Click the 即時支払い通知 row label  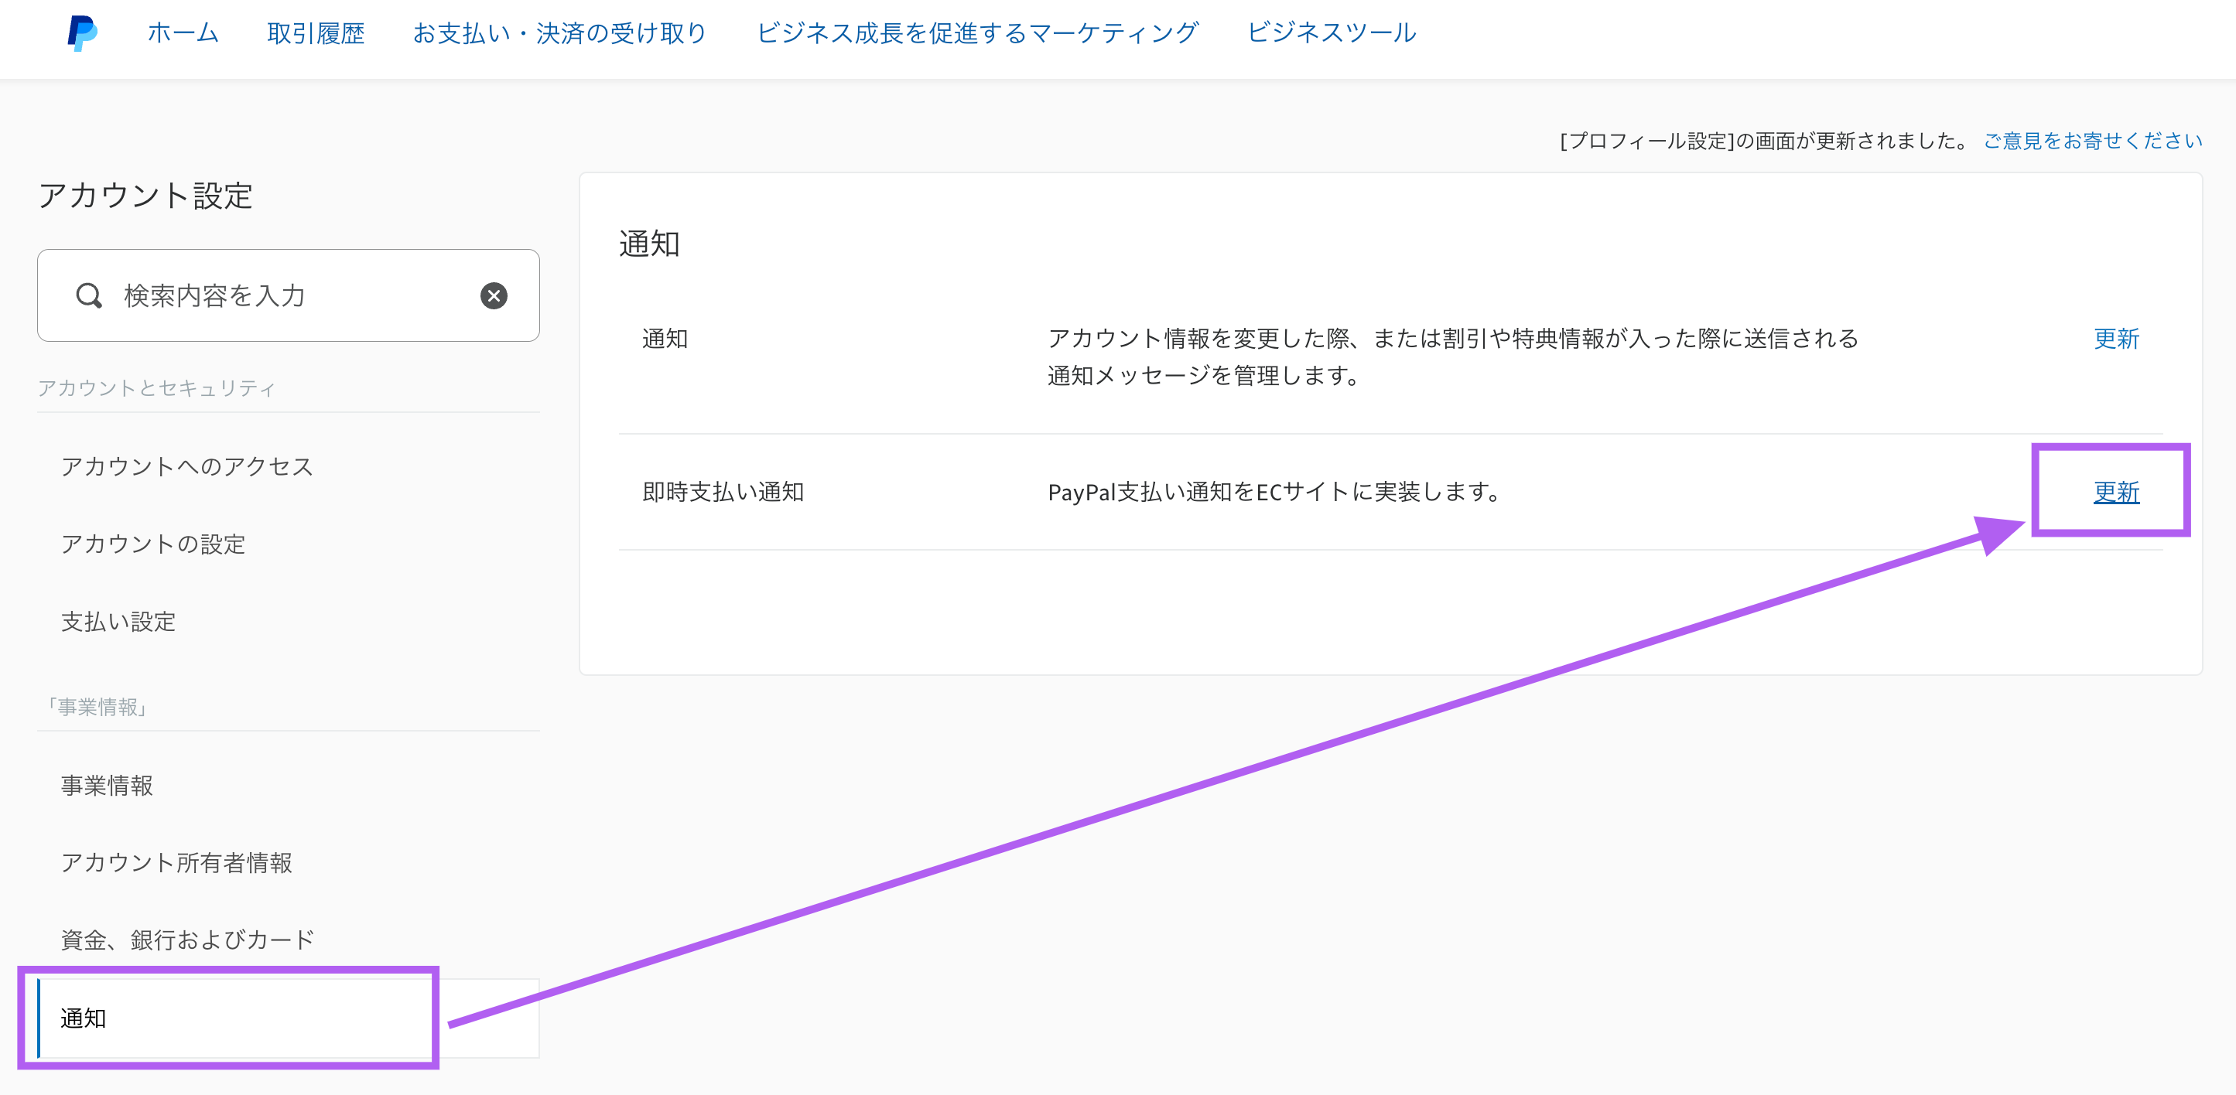click(x=723, y=492)
